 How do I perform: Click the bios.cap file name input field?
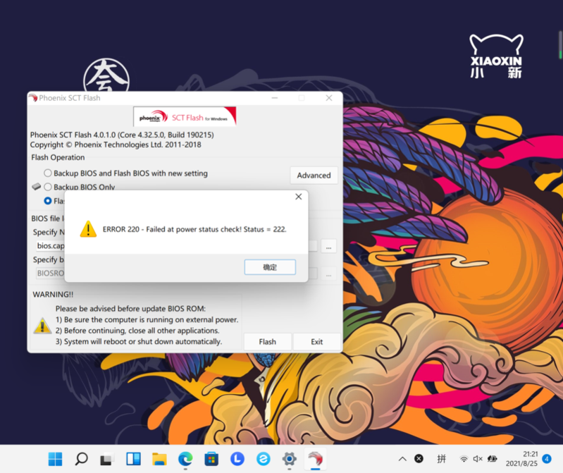[51, 246]
